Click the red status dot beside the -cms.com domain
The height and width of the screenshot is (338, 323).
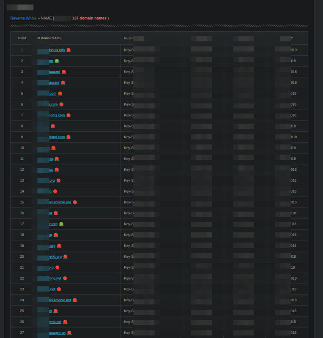68,115
